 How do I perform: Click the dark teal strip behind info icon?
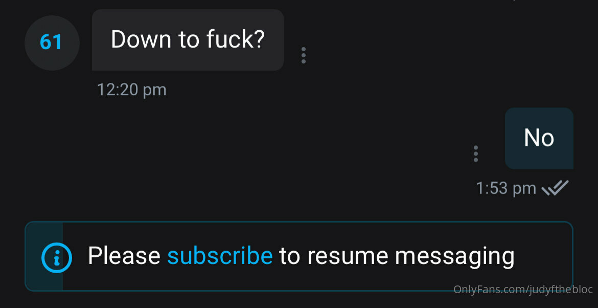(x=44, y=256)
